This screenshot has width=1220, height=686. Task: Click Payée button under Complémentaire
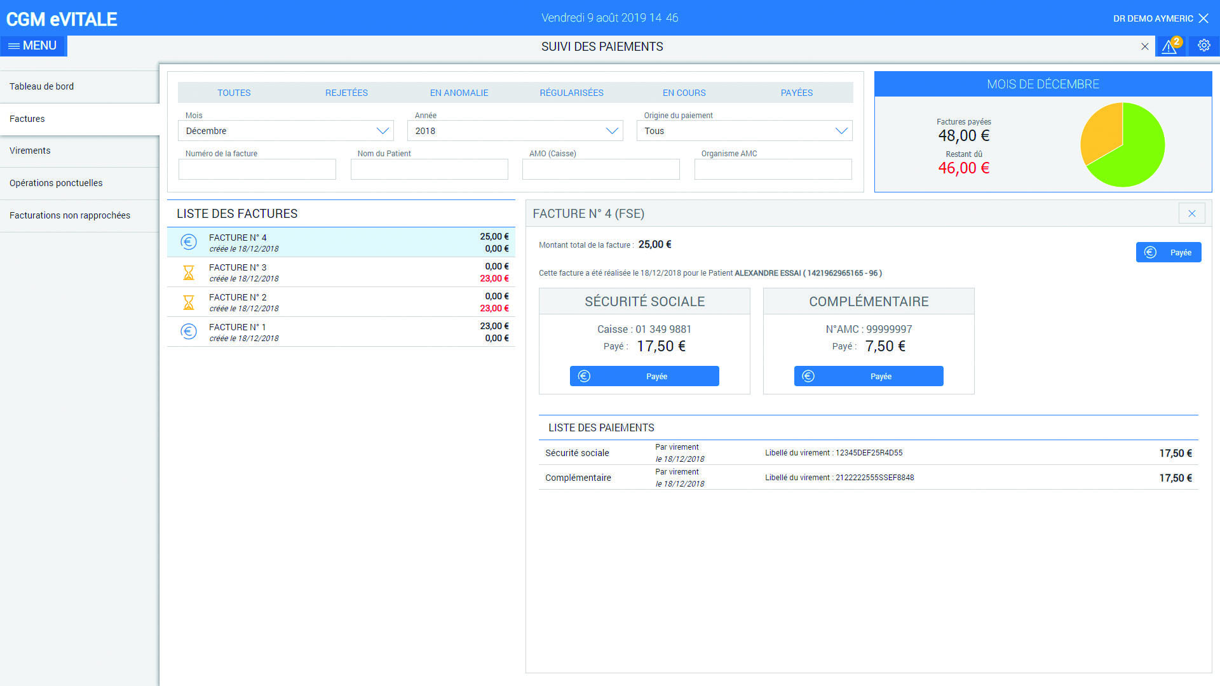pos(868,376)
